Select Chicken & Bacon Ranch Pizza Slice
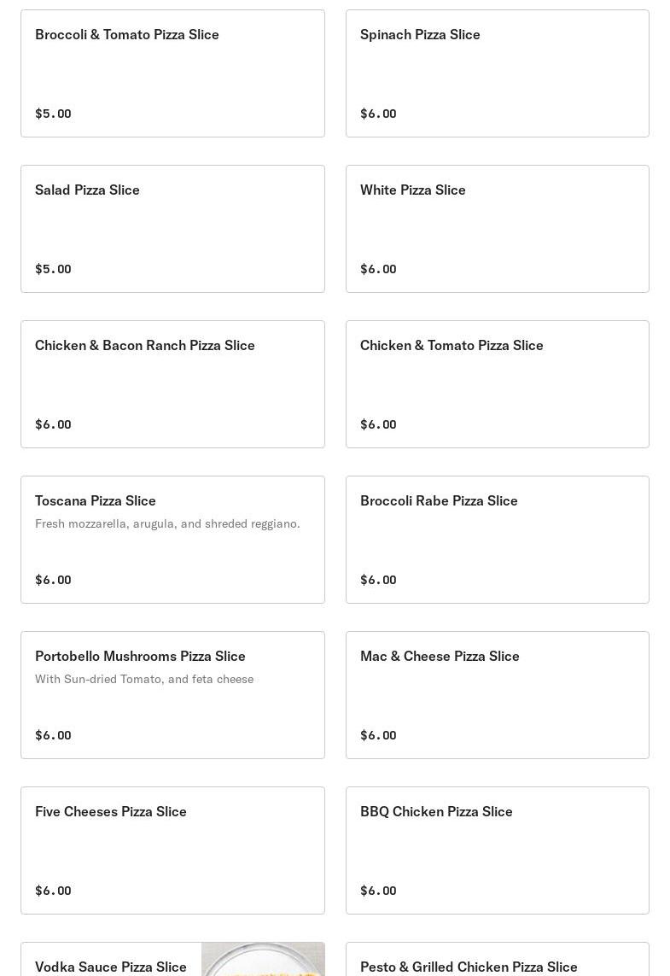This screenshot has height=976, width=670. pyautogui.click(x=172, y=384)
